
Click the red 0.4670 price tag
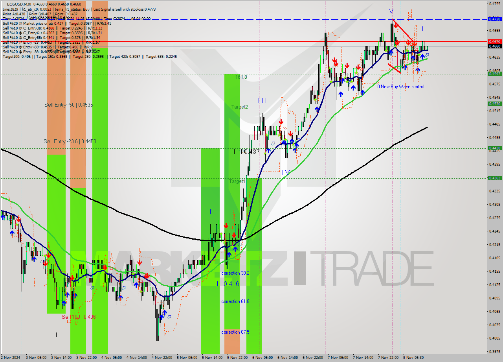(494, 41)
